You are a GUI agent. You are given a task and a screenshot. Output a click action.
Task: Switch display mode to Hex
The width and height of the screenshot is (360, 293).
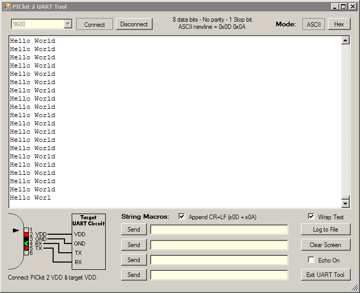point(339,24)
